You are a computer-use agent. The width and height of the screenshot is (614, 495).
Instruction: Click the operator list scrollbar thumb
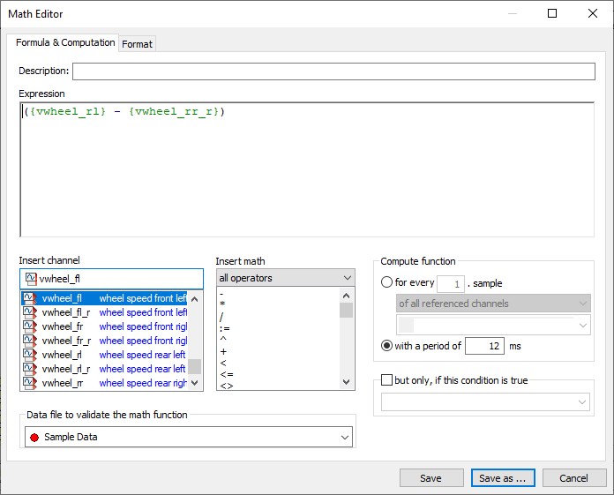(x=346, y=311)
